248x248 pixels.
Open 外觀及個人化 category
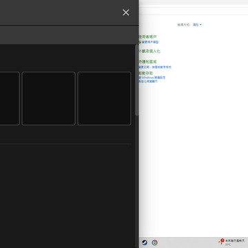149,51
